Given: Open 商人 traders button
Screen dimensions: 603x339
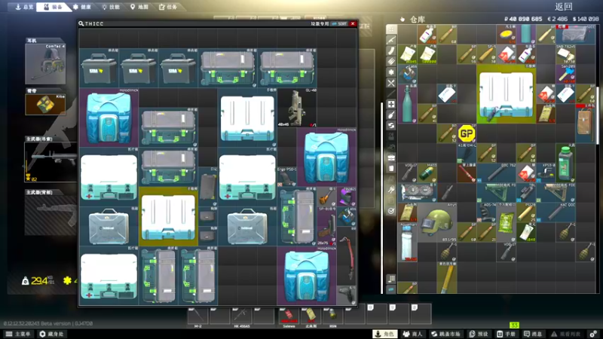Looking at the screenshot, I should (x=412, y=334).
